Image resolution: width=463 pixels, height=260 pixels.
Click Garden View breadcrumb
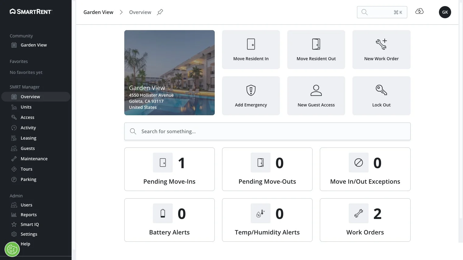pos(98,12)
